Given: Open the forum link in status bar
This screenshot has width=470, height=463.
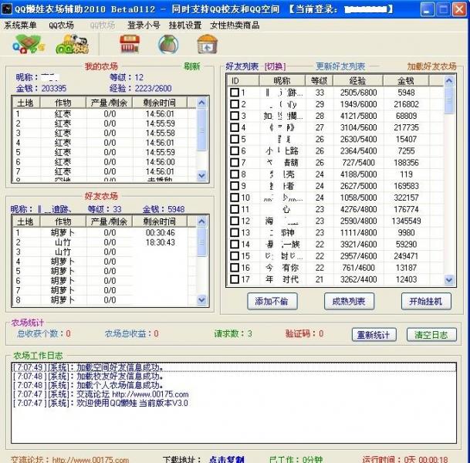Looking at the screenshot, I should [90, 459].
